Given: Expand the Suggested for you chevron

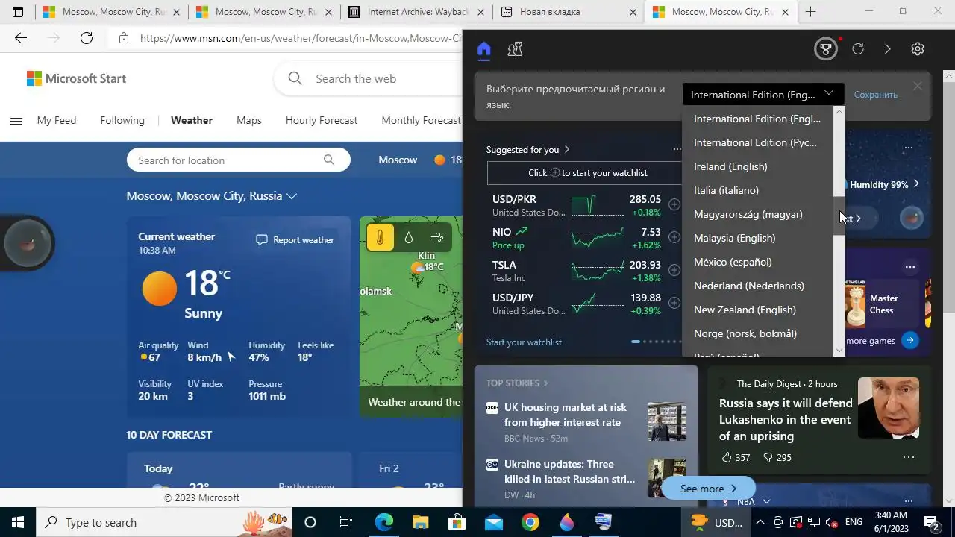Looking at the screenshot, I should pos(567,149).
